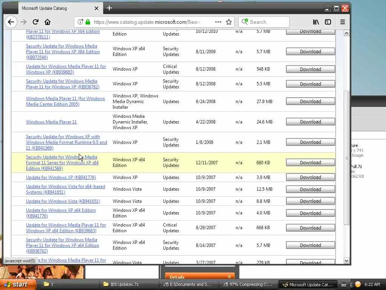Open Security Update Windows Media Format Runtime 9.5 link

click(66, 142)
